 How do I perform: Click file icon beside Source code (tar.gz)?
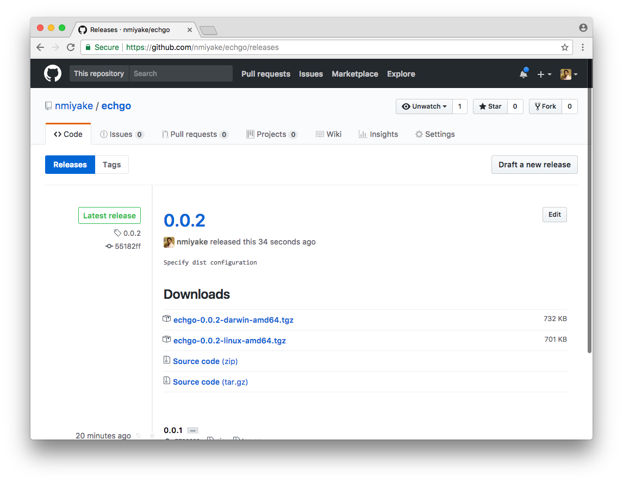tap(167, 380)
